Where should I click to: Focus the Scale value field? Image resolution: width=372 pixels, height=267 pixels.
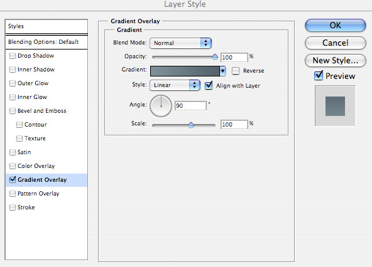point(234,124)
